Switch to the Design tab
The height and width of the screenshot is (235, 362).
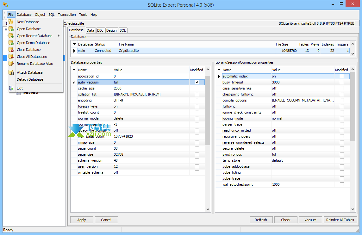(x=111, y=30)
